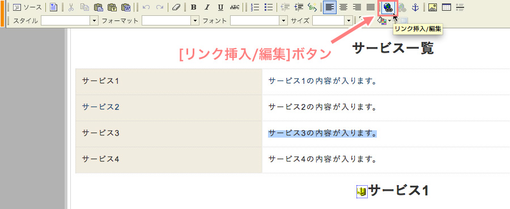Click the increase indent icon
Image resolution: width=510 pixels, height=209 pixels.
coord(298,7)
